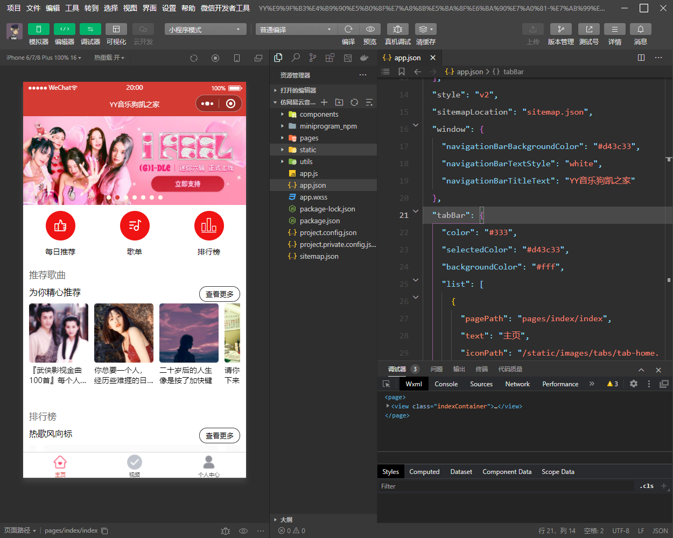The height and width of the screenshot is (538, 673).
Task: Open app.js in the file tree
Action: click(x=323, y=173)
